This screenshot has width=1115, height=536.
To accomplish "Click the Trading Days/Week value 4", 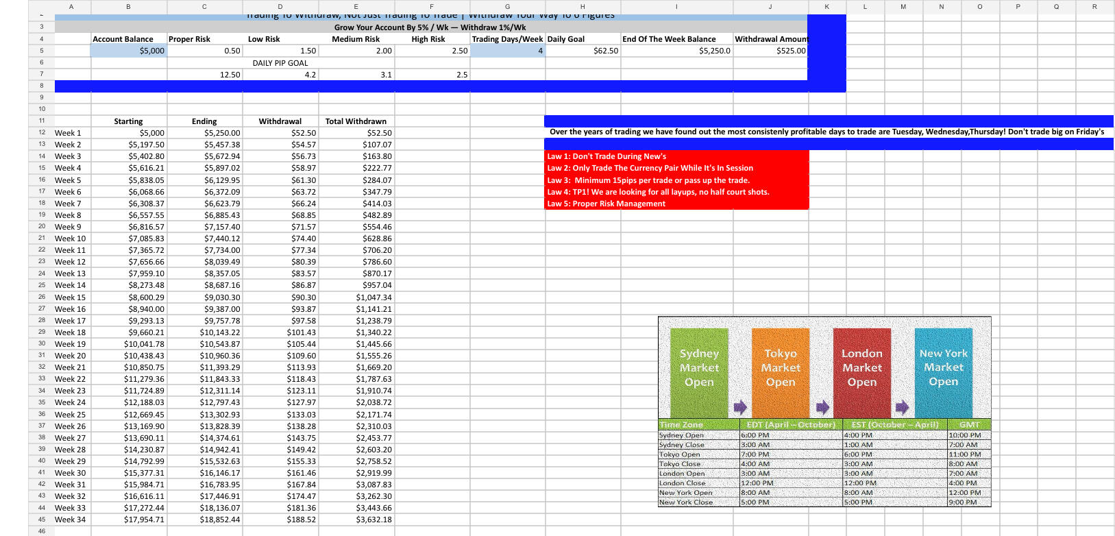I will [507, 51].
